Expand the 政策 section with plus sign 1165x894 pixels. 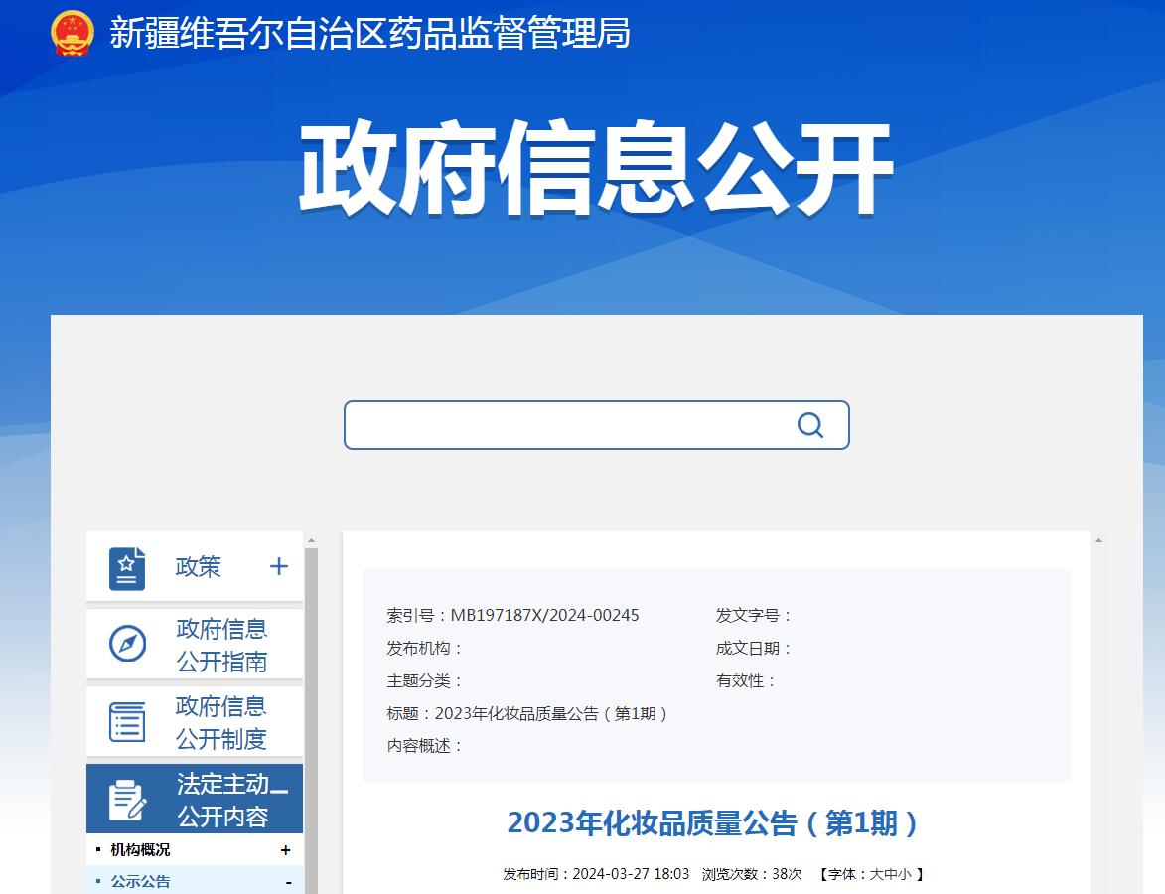pyautogui.click(x=279, y=566)
